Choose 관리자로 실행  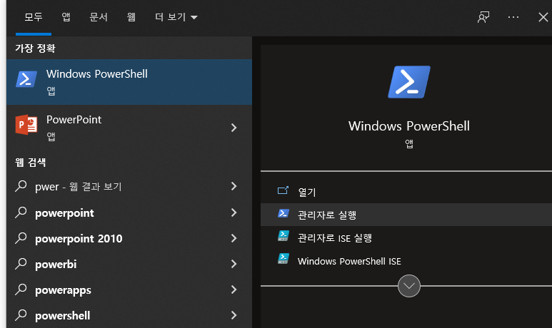coord(406,215)
